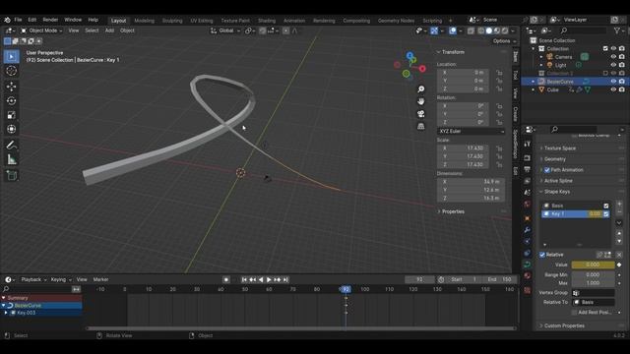630x354 pixels.
Task: Select the Scale tool
Action: click(x=11, y=115)
